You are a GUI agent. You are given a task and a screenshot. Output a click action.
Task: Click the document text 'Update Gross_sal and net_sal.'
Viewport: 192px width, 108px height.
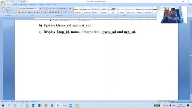(x=67, y=25)
